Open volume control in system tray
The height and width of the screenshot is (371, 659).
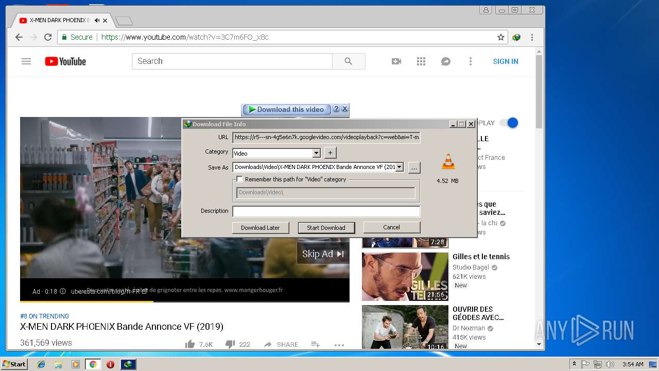pos(610,364)
